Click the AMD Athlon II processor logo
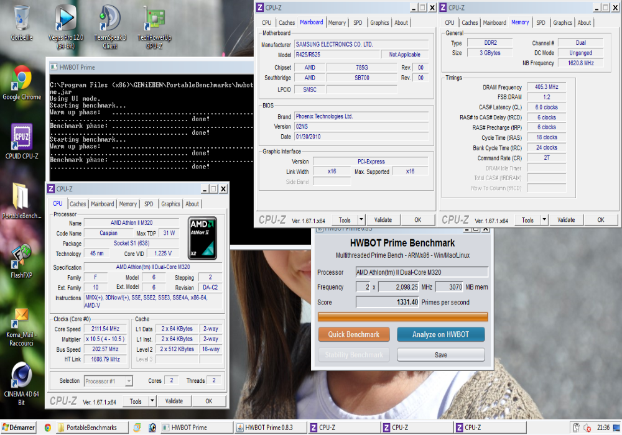 [x=202, y=238]
